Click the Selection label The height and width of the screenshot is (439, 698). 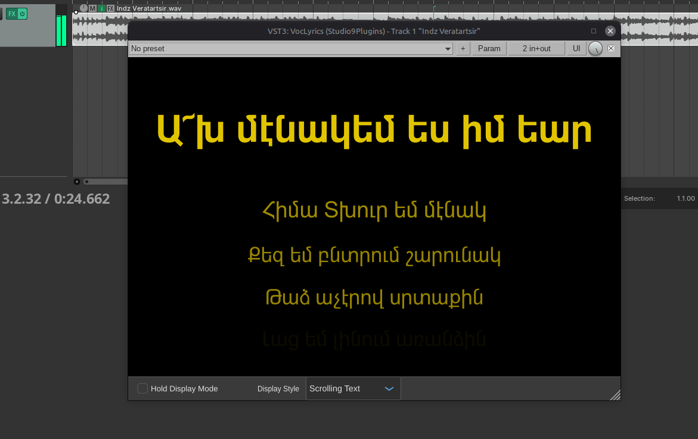[639, 198]
